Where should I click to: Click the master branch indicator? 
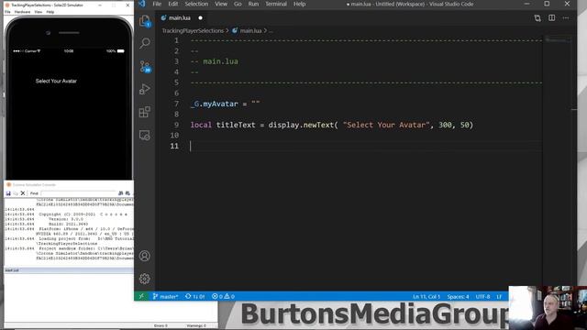[165, 296]
